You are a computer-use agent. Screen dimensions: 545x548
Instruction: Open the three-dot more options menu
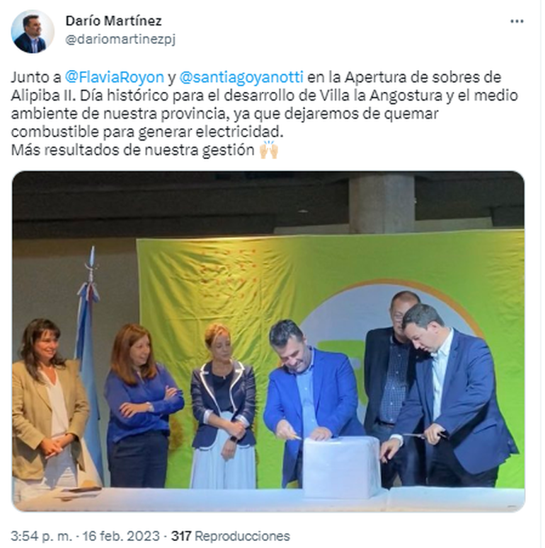coord(517,21)
